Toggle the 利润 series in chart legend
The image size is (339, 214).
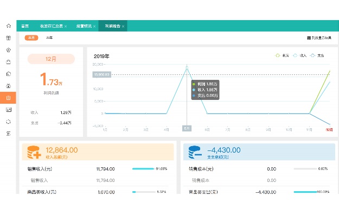coord(282,55)
